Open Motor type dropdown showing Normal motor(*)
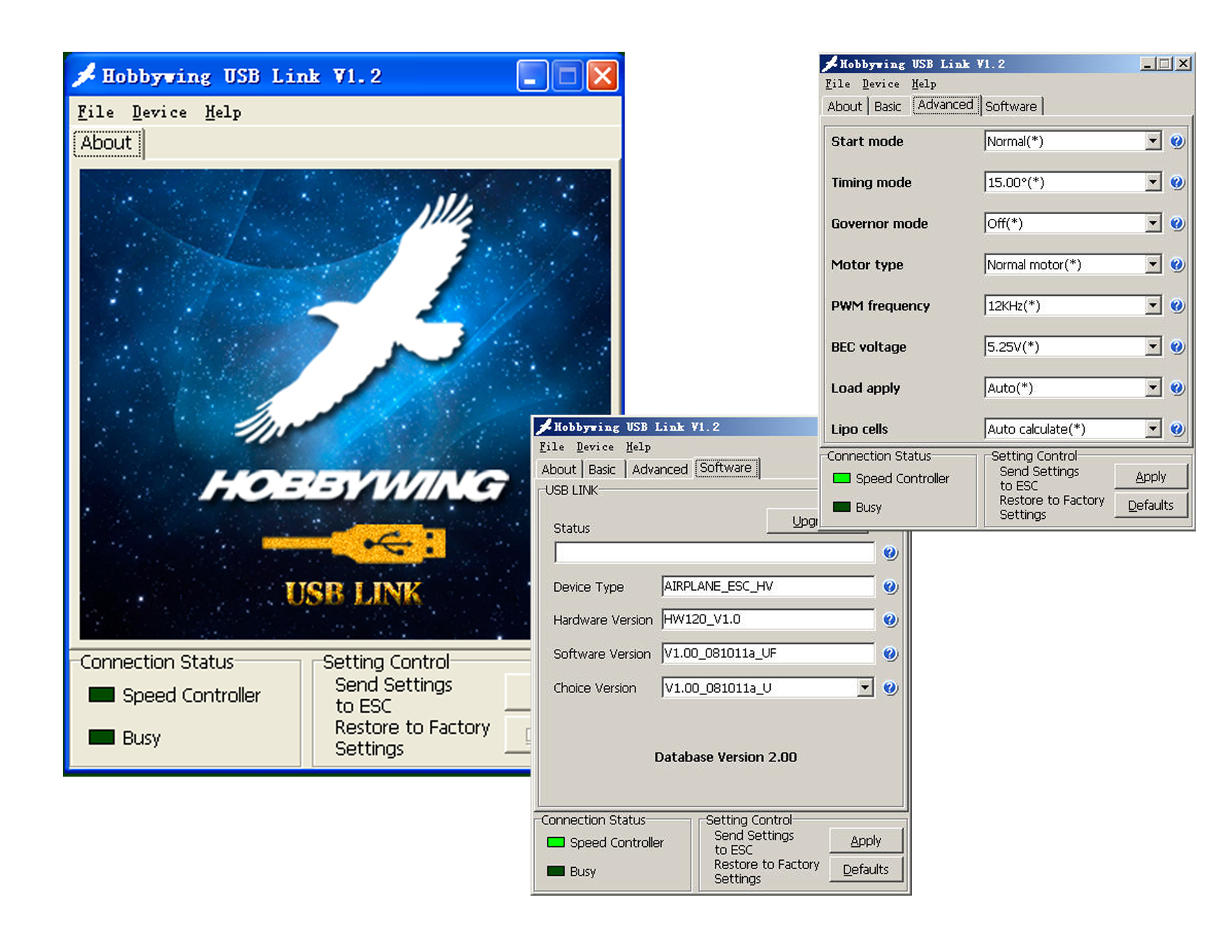1230x951 pixels. 1073,264
